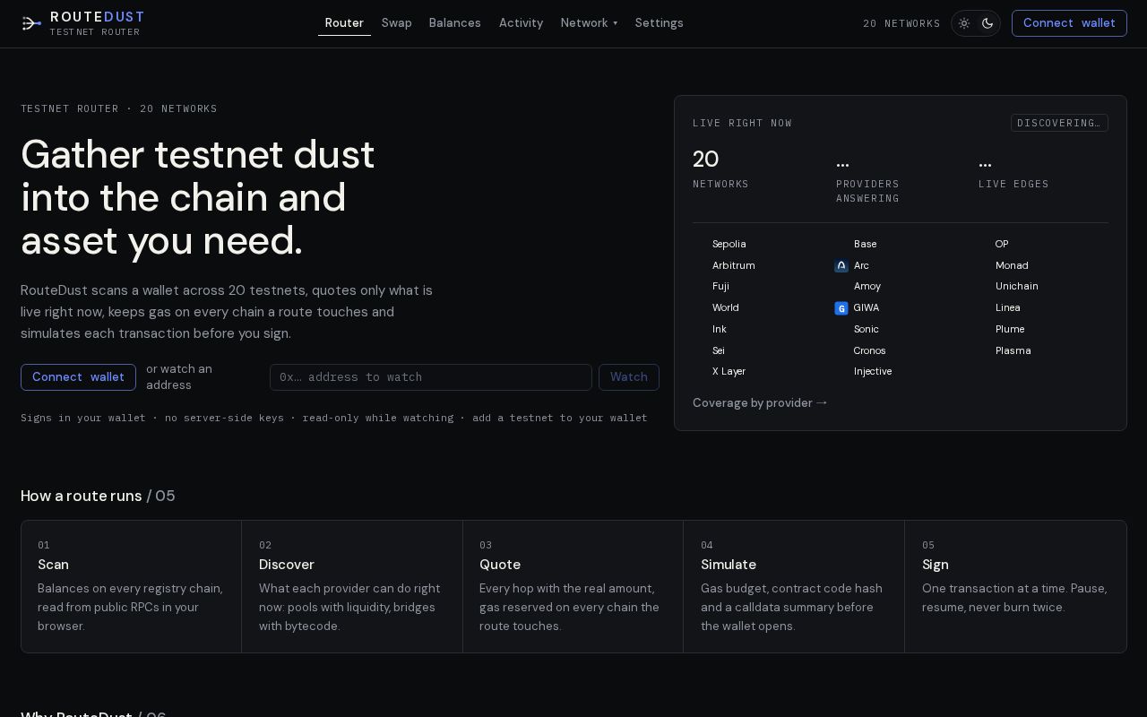Screen dimensions: 1147x717
Task: Open the Settings page
Action: click(x=660, y=23)
